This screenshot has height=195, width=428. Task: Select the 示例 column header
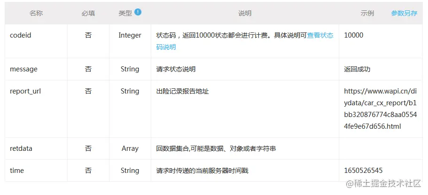coord(367,13)
